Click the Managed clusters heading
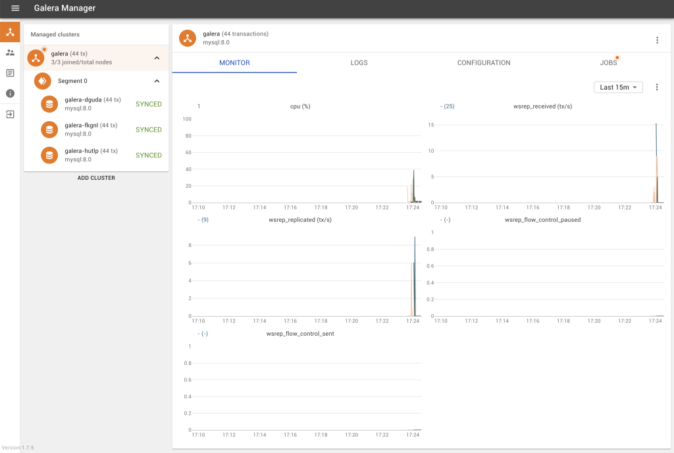The image size is (674, 453). tap(55, 34)
